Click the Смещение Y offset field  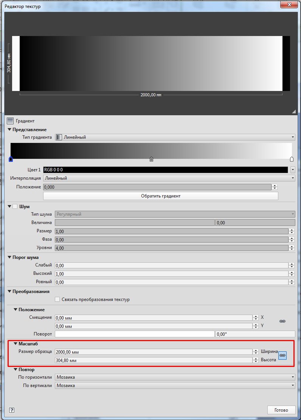coord(154,326)
